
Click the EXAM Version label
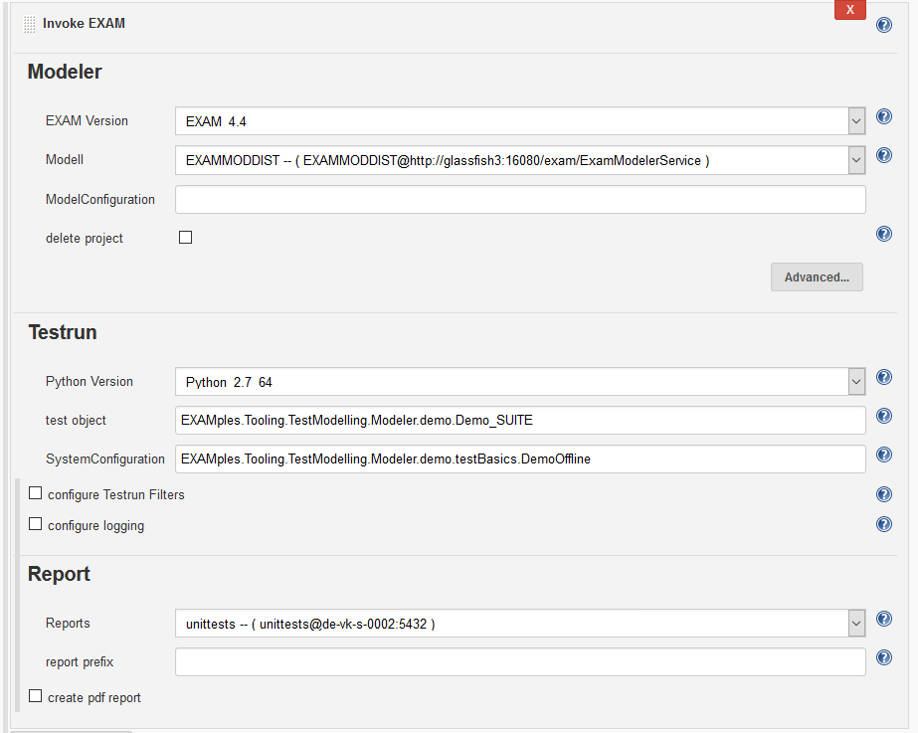[87, 120]
